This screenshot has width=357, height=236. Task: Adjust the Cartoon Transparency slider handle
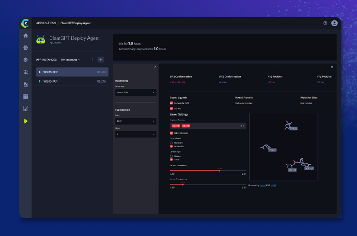220,170
